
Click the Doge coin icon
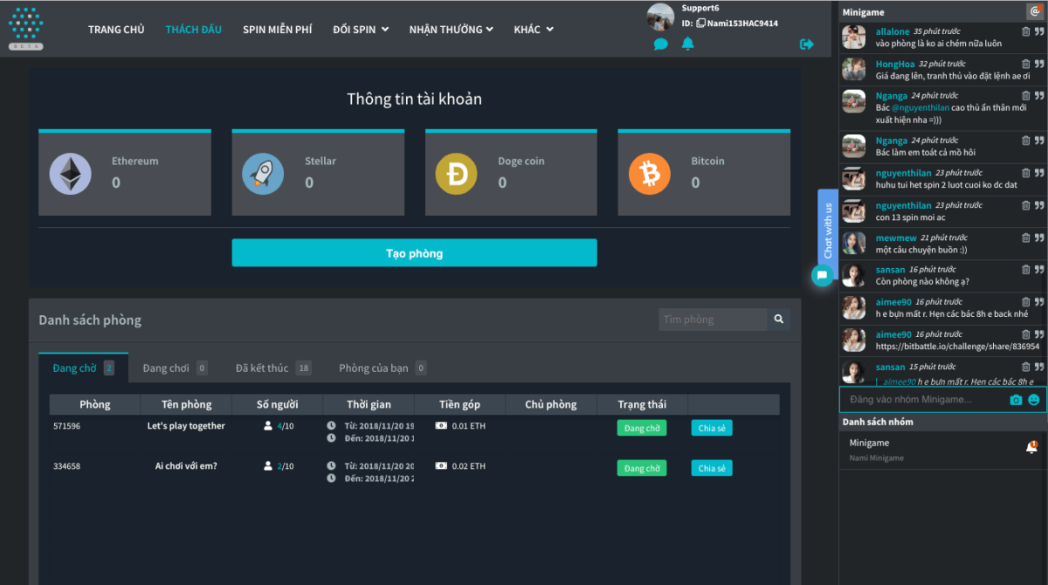click(456, 173)
